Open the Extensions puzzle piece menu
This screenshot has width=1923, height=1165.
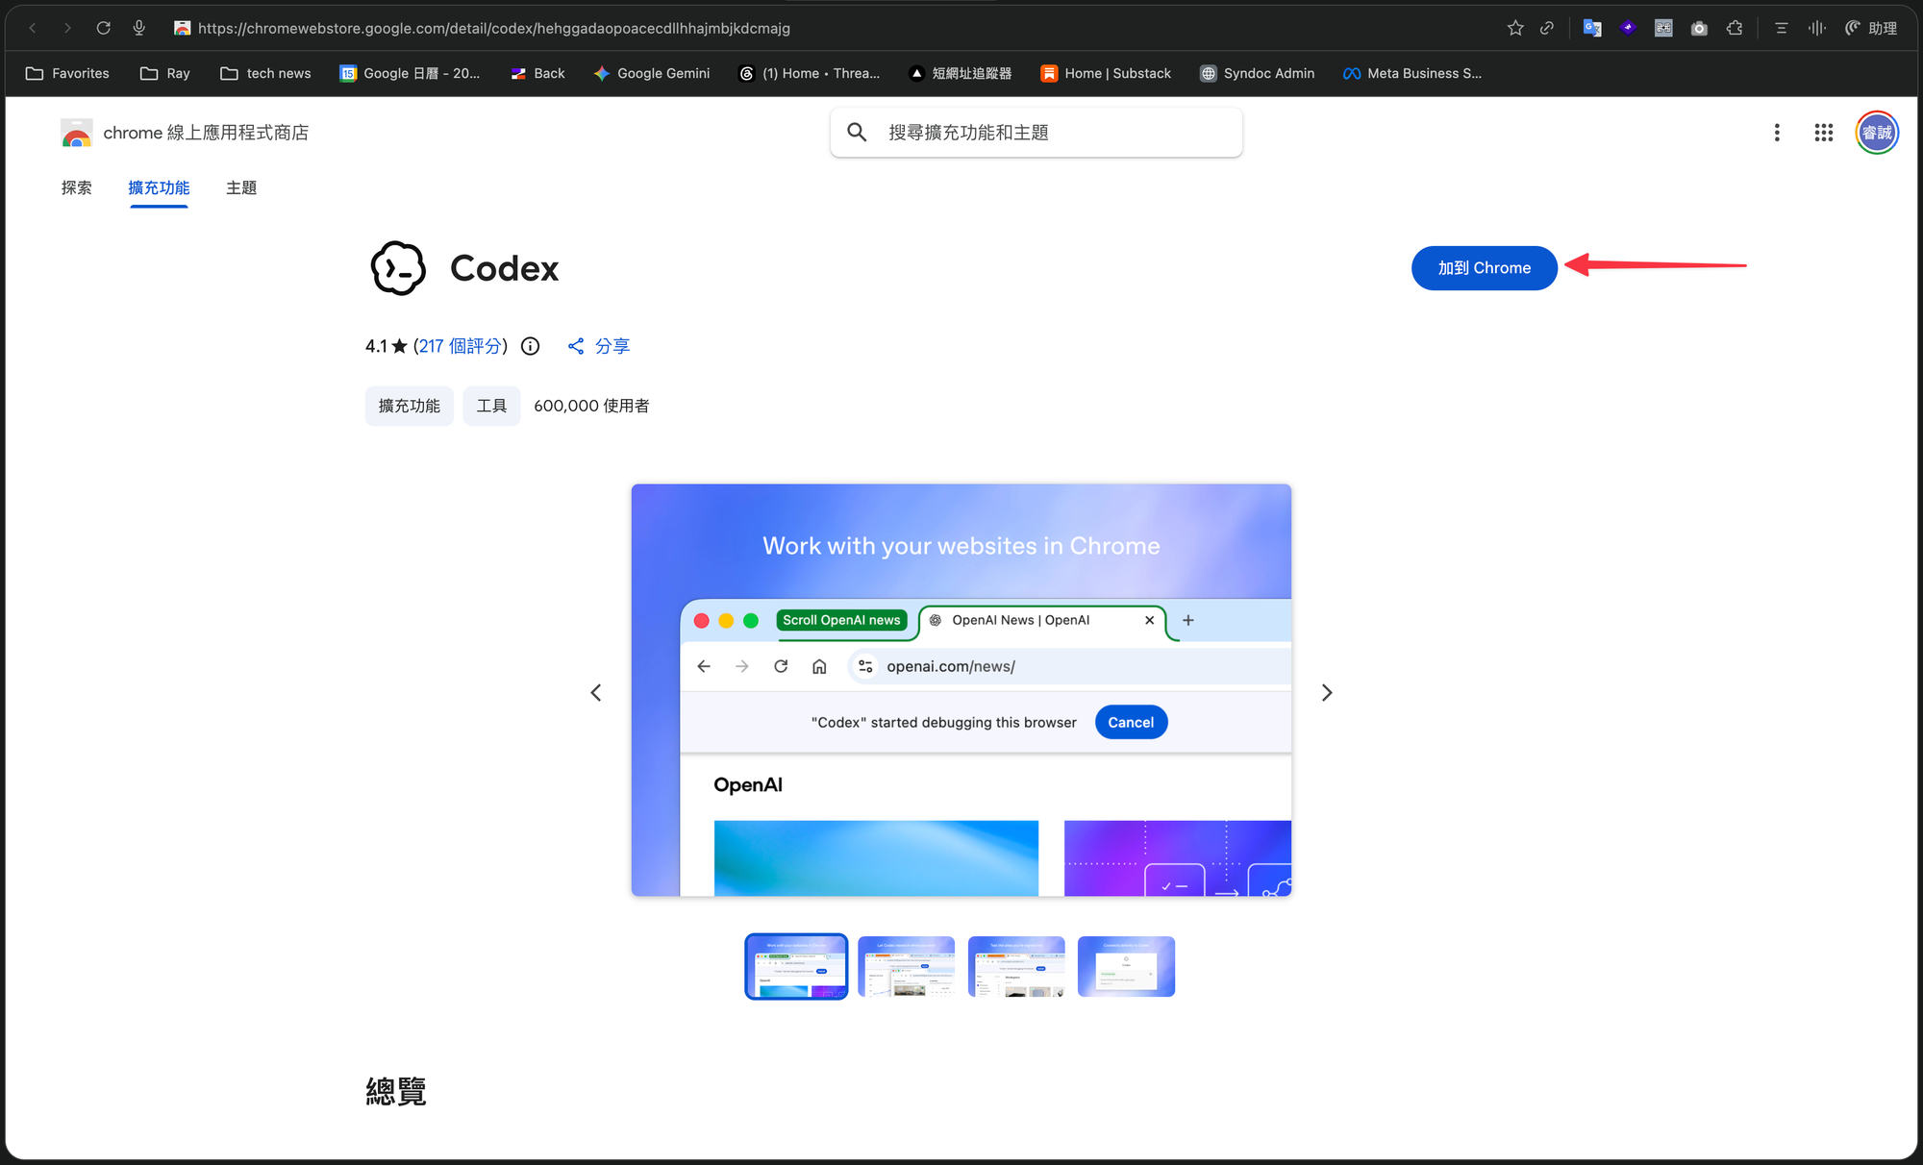(x=1735, y=28)
